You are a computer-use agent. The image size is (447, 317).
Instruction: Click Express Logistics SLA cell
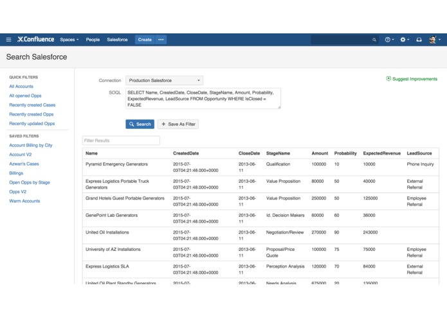(107, 266)
